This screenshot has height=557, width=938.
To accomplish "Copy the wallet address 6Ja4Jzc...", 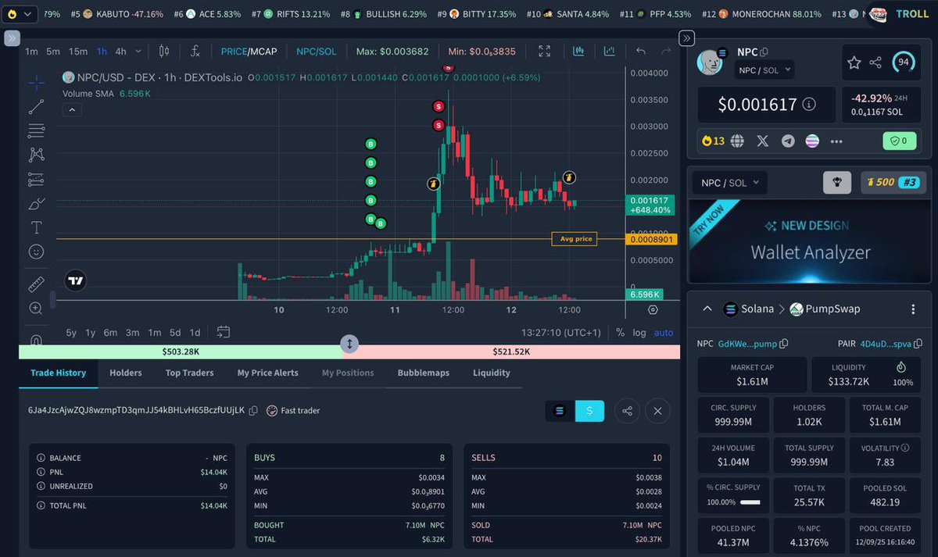I will (x=253, y=411).
